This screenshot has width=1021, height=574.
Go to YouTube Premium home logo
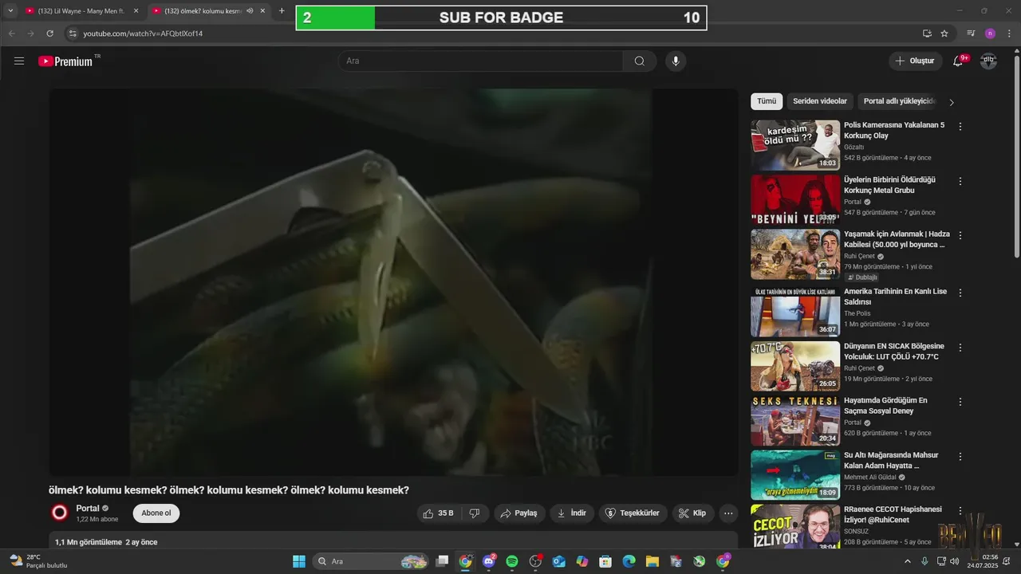click(x=65, y=61)
